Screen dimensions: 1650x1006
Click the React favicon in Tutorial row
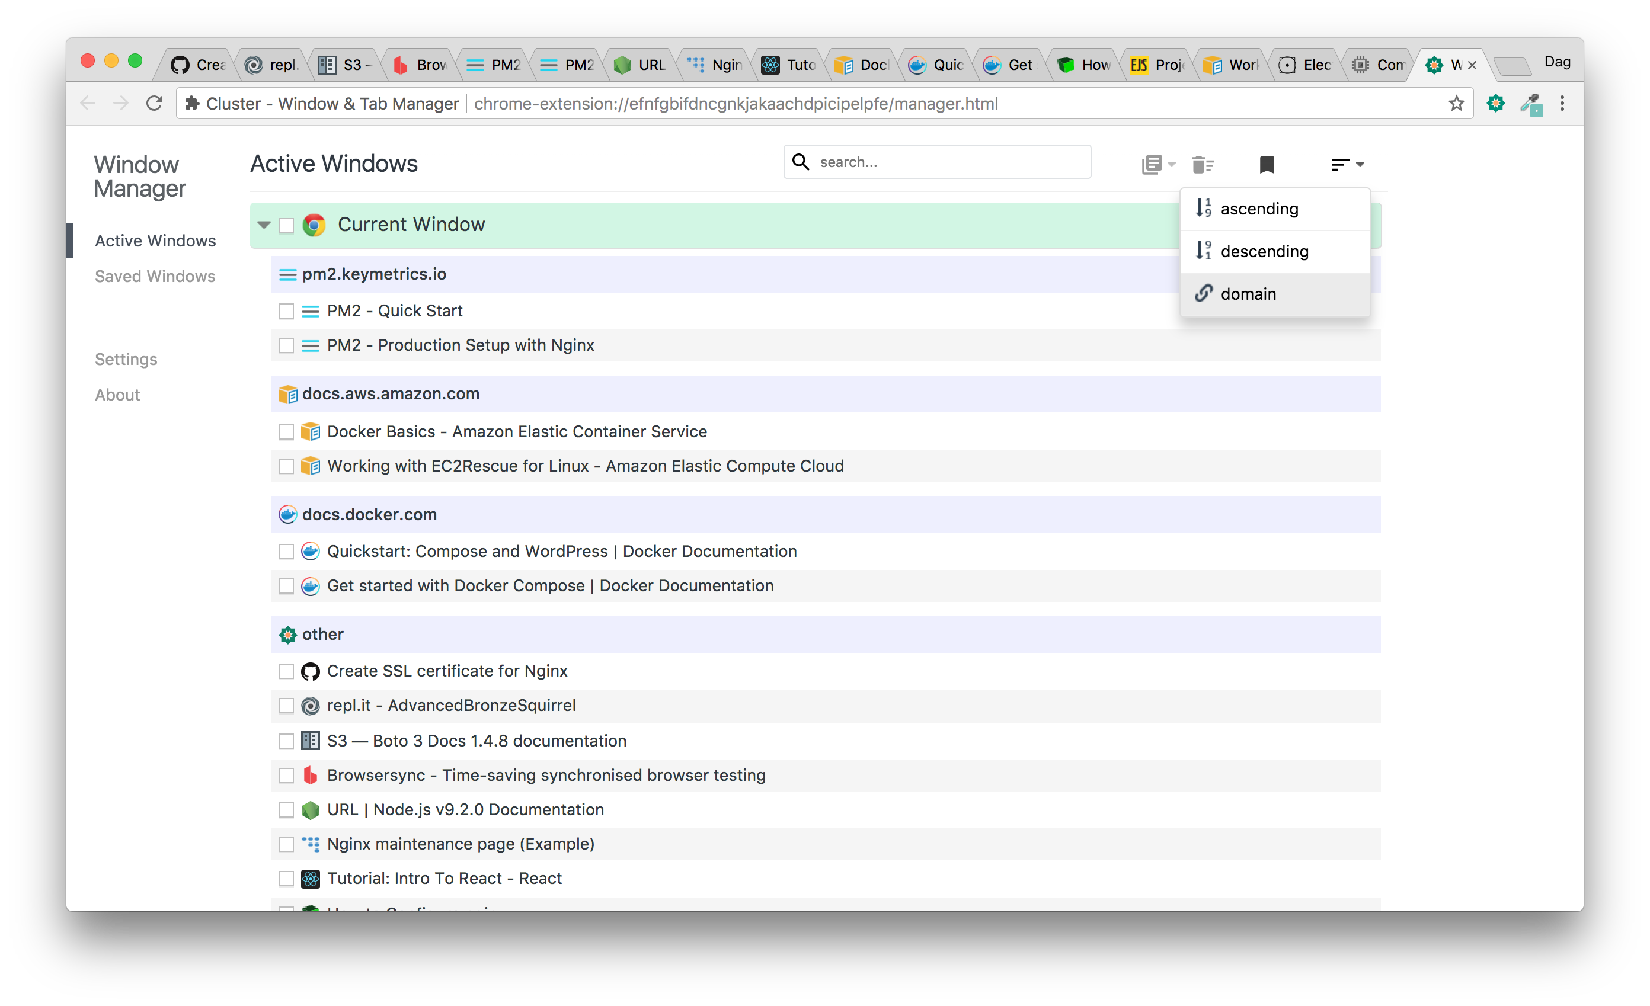(x=310, y=879)
